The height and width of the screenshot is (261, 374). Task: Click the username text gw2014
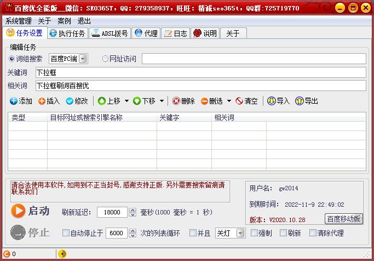pos(289,189)
